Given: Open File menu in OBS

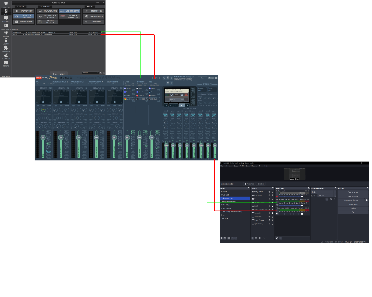Looking at the screenshot, I should coord(222,166).
